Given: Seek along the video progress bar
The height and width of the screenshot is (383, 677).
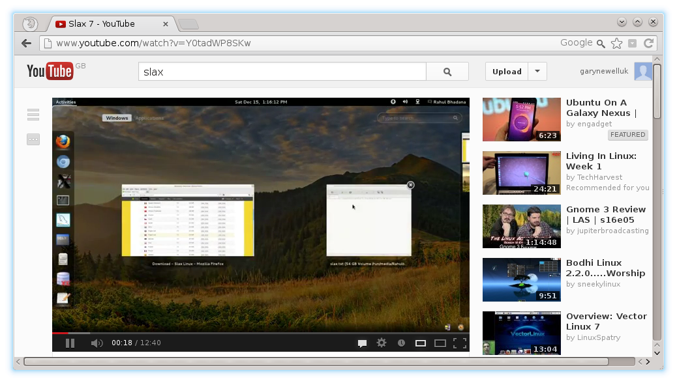Looking at the screenshot, I should (261, 333).
